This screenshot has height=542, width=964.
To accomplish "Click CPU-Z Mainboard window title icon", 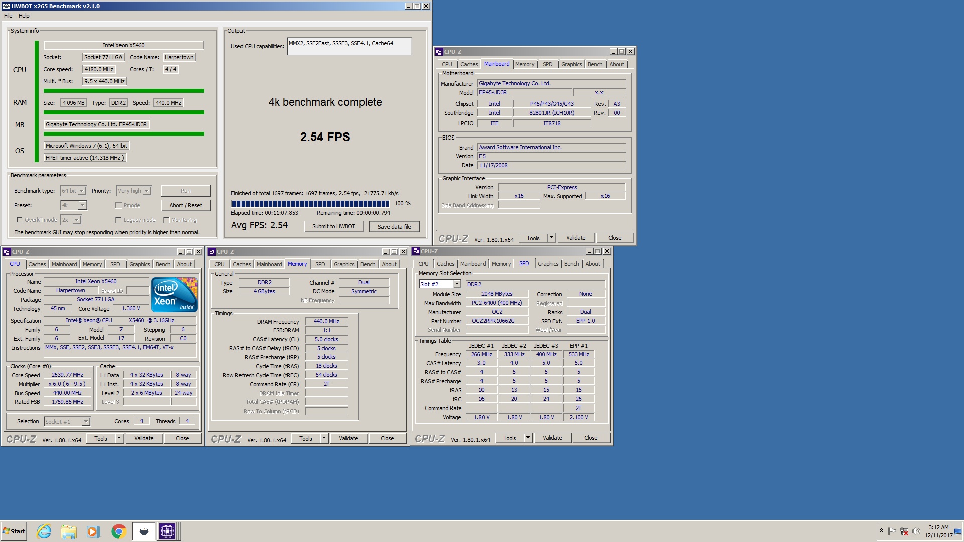I will click(439, 52).
